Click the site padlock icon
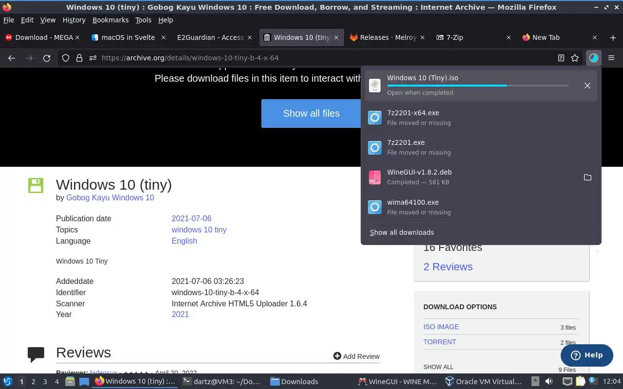This screenshot has width=623, height=389. tap(79, 58)
